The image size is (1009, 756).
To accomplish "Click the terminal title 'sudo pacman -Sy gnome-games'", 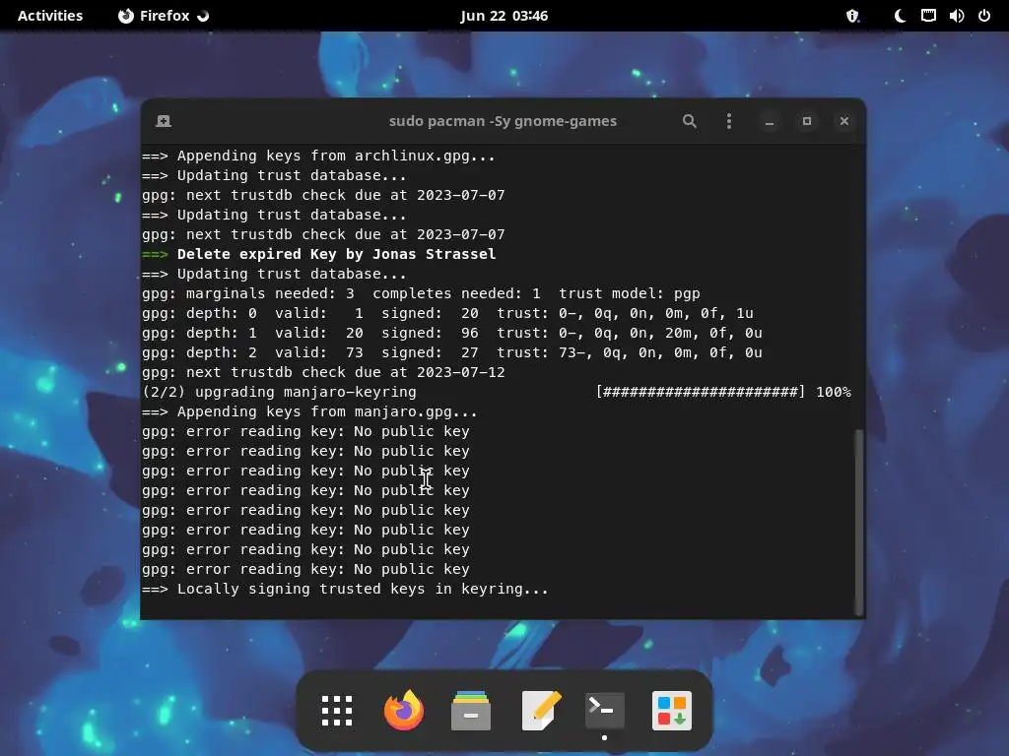I will pyautogui.click(x=503, y=121).
